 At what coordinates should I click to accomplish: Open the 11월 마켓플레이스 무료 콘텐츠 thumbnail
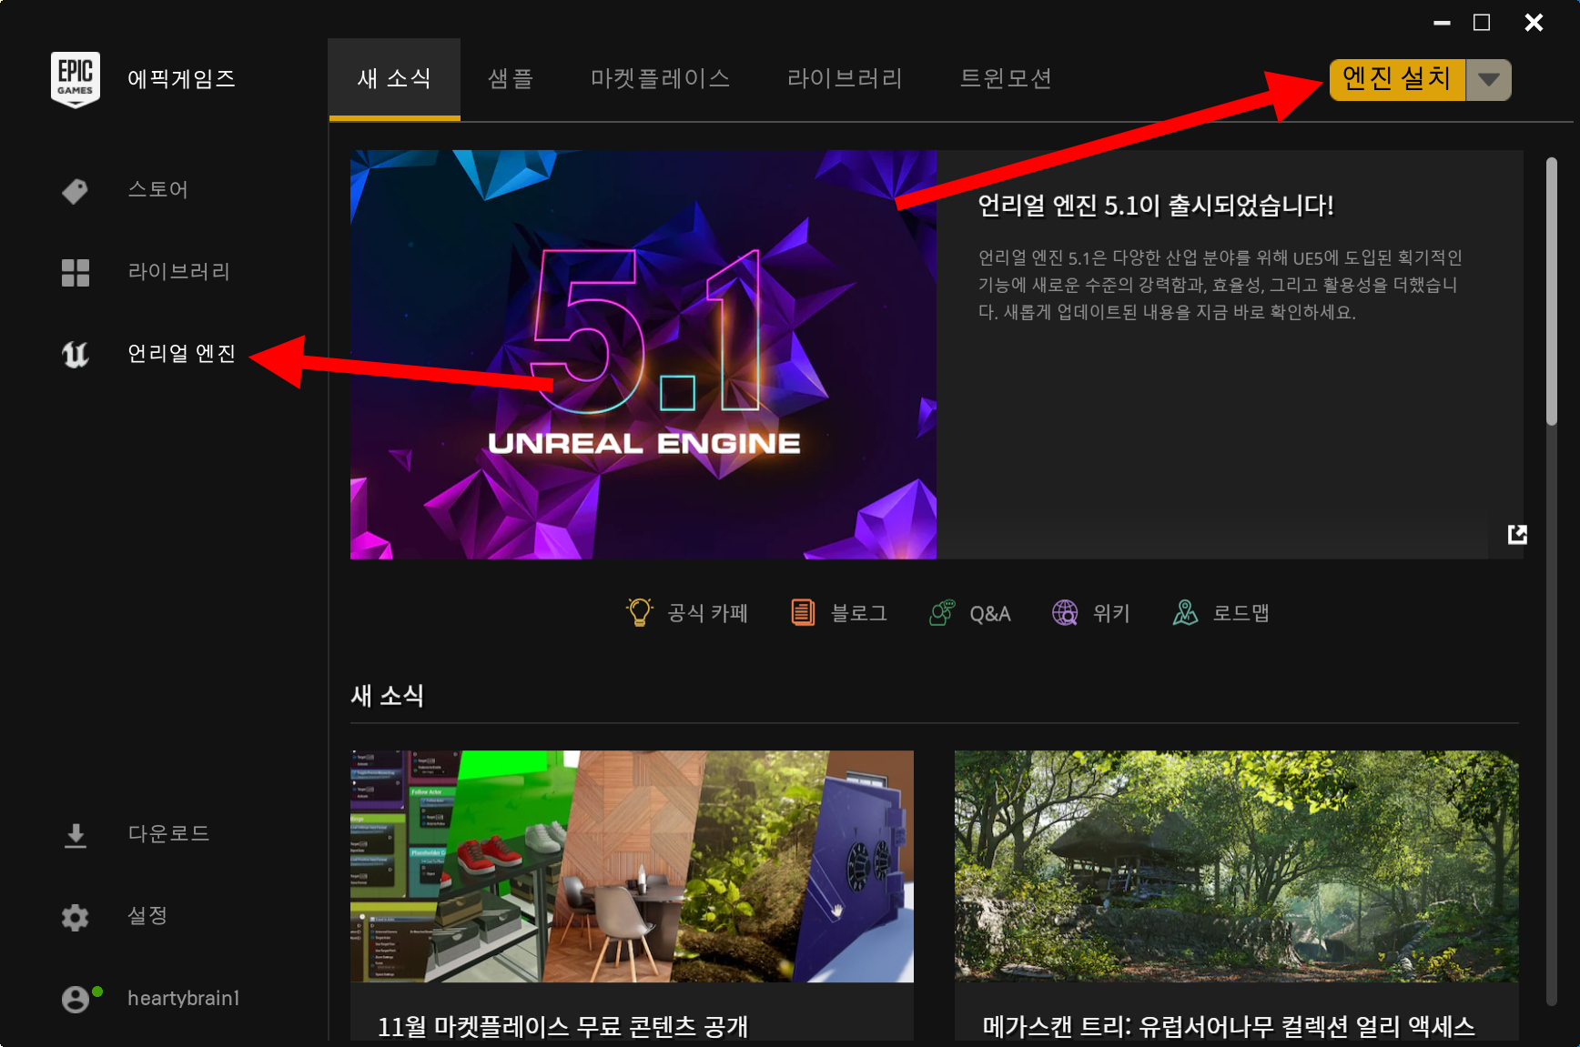click(632, 866)
